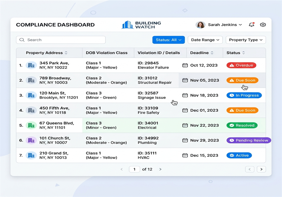Click the Search input field

[x=61, y=40]
